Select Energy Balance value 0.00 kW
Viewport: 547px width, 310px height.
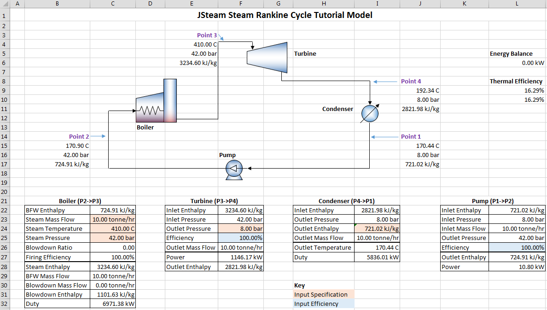pyautogui.click(x=517, y=63)
